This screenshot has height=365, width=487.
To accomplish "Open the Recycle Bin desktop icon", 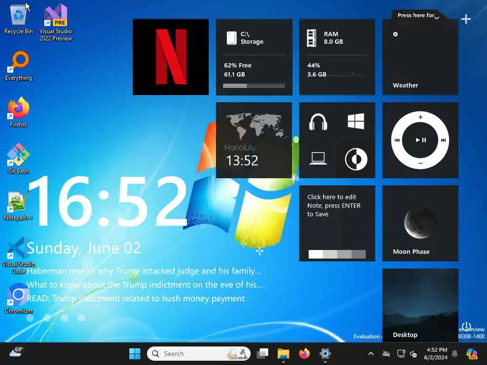I will point(19,19).
